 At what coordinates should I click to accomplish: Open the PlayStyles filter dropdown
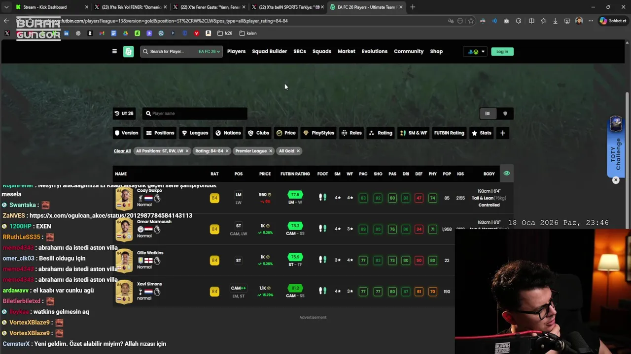319,133
